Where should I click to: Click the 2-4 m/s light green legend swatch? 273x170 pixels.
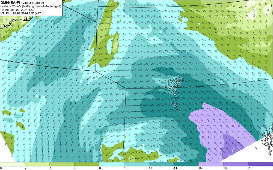point(37,164)
